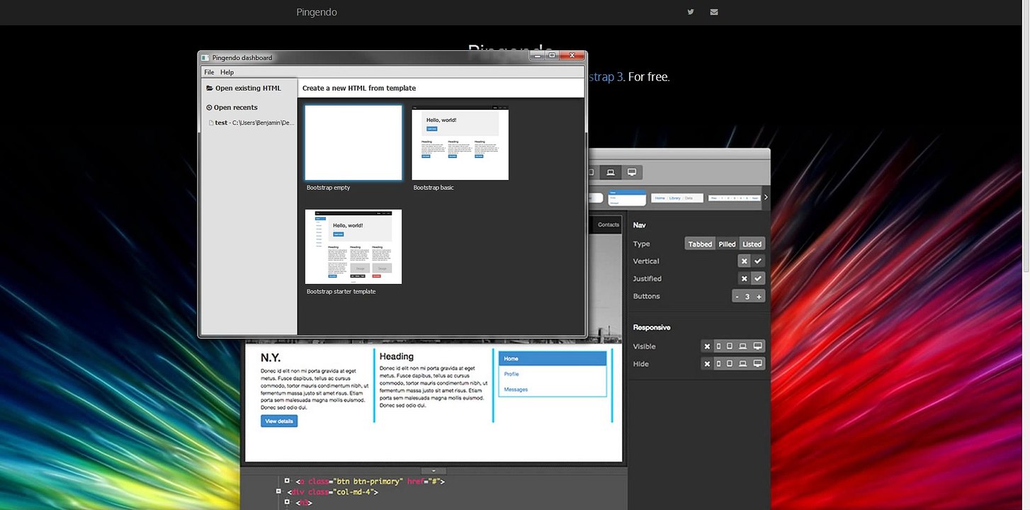Pick the pagination component thumbnail
The width and height of the screenshot is (1030, 510).
[x=734, y=198]
